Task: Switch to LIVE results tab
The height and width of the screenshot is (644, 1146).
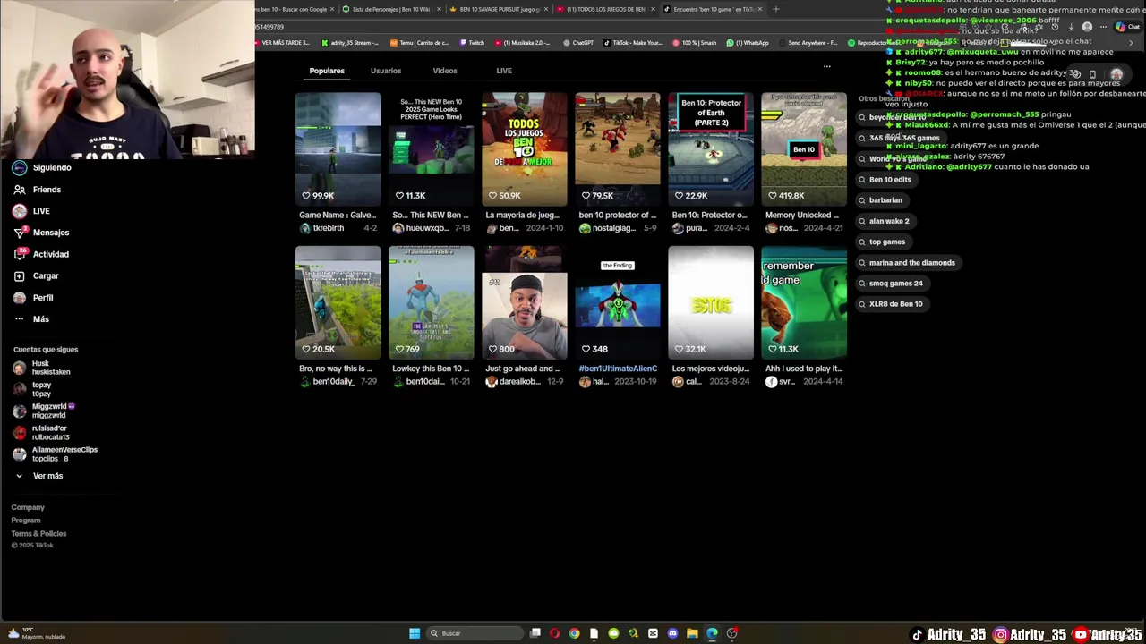Action: pos(504,71)
